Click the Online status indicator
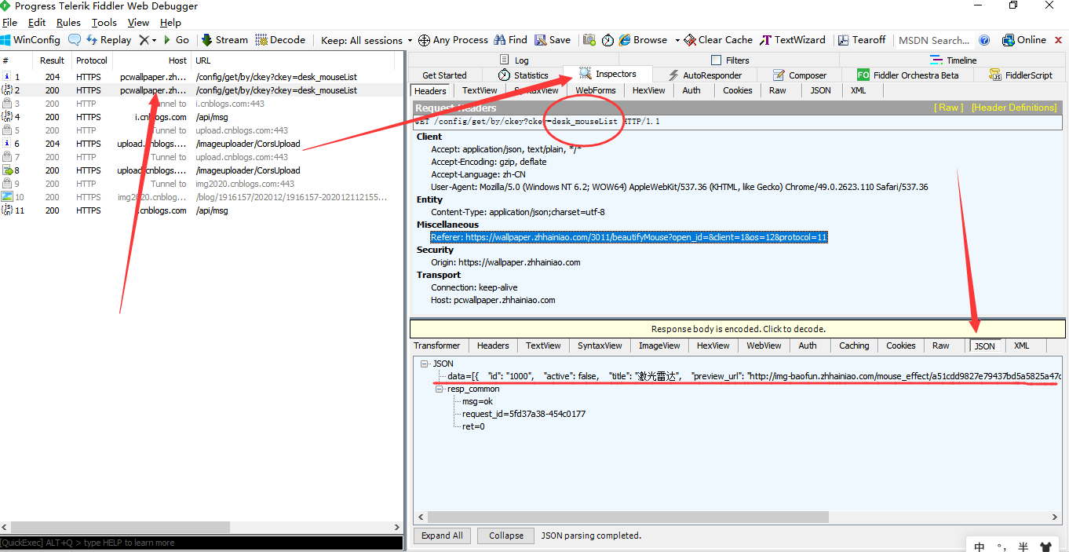 pyautogui.click(x=1023, y=40)
